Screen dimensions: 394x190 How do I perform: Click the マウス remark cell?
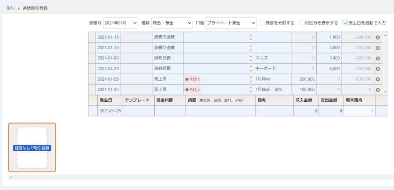(272, 58)
